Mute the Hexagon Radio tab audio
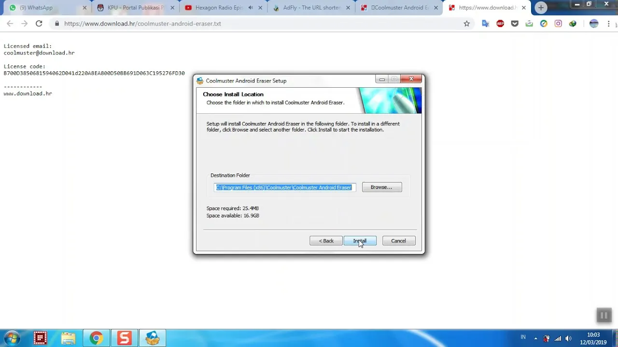Screen dimensions: 618x347 [251, 8]
